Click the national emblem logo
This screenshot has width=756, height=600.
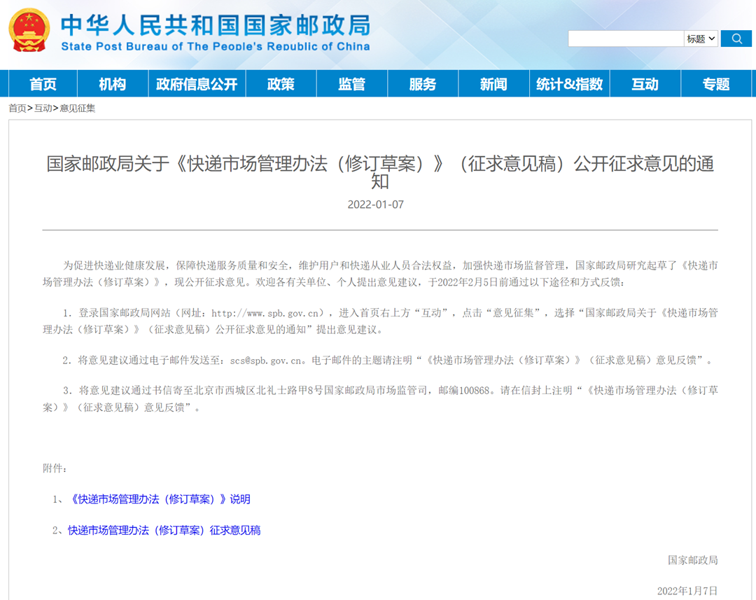(29, 30)
